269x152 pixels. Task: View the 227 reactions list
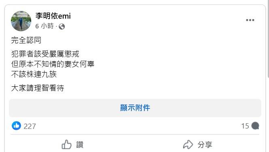[30, 126]
